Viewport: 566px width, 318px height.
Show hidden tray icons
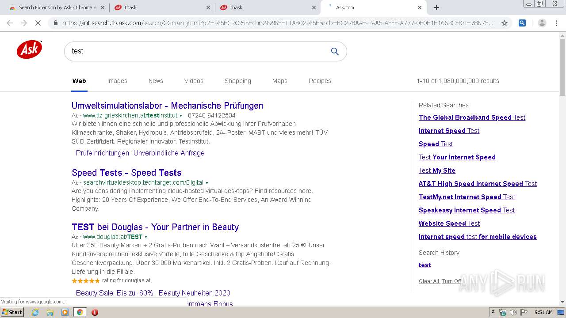pos(493,312)
